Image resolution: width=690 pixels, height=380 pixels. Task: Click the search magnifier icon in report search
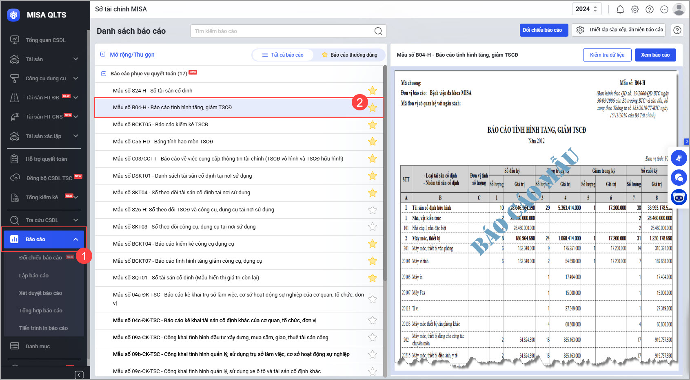point(378,31)
